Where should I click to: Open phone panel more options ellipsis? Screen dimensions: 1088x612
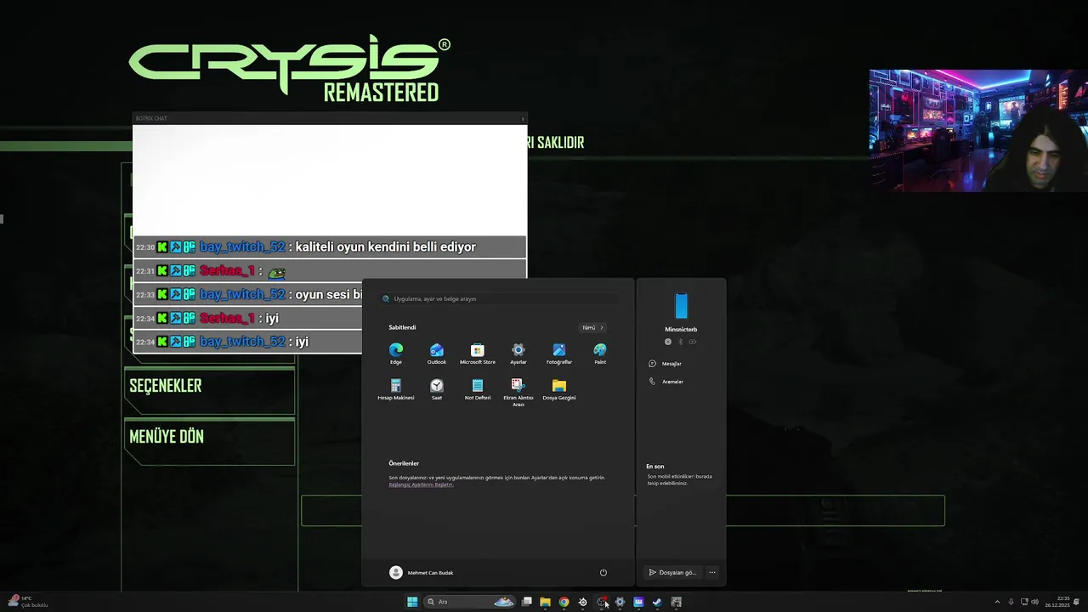712,572
